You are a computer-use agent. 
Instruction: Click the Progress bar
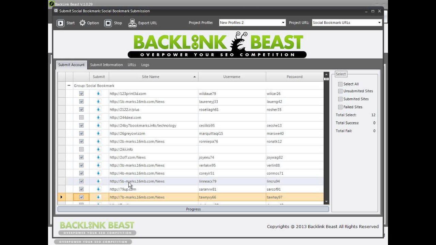193,209
